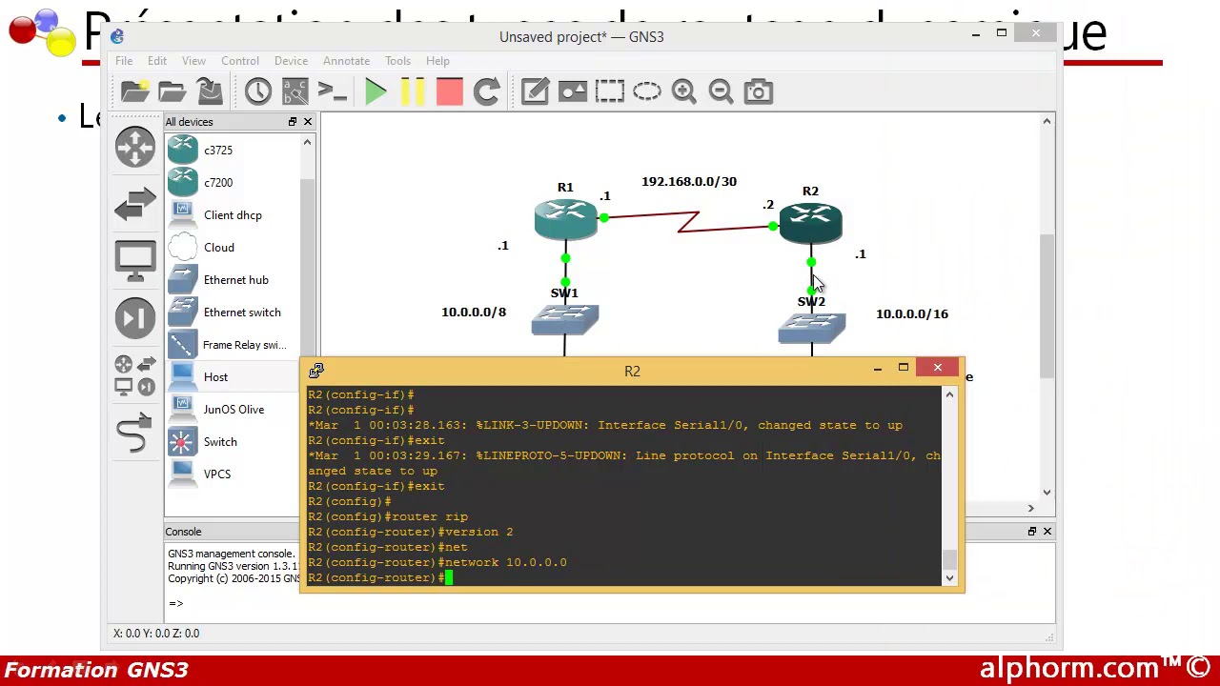Image resolution: width=1220 pixels, height=686 pixels.
Task: Browse security devices in the sidebar
Action: [135, 317]
